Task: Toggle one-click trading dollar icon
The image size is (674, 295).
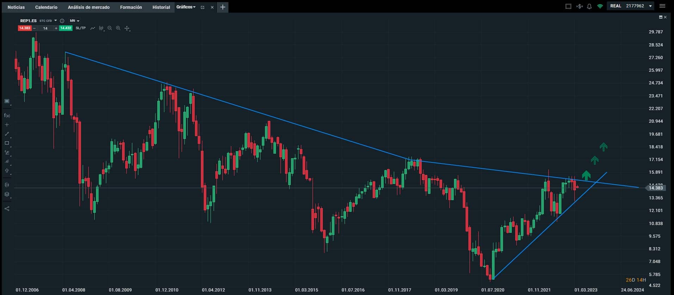Action: [x=579, y=6]
